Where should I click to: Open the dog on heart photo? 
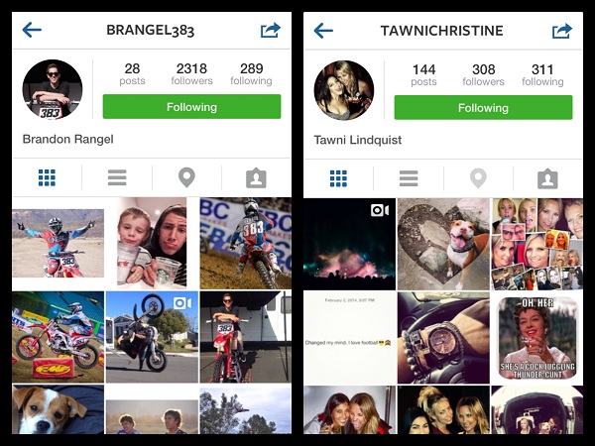pyautogui.click(x=443, y=244)
